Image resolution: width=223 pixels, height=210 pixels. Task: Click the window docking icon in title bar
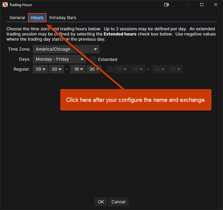click(x=166, y=5)
